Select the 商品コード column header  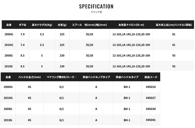[x=151, y=77]
